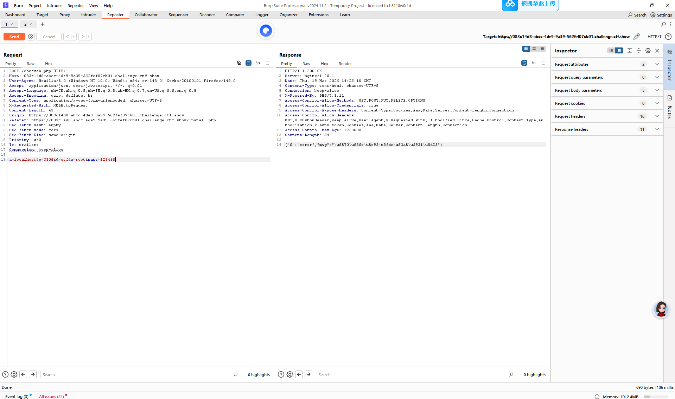The height and width of the screenshot is (399, 675).
Task: Show the Response Render tab
Action: coord(345,64)
